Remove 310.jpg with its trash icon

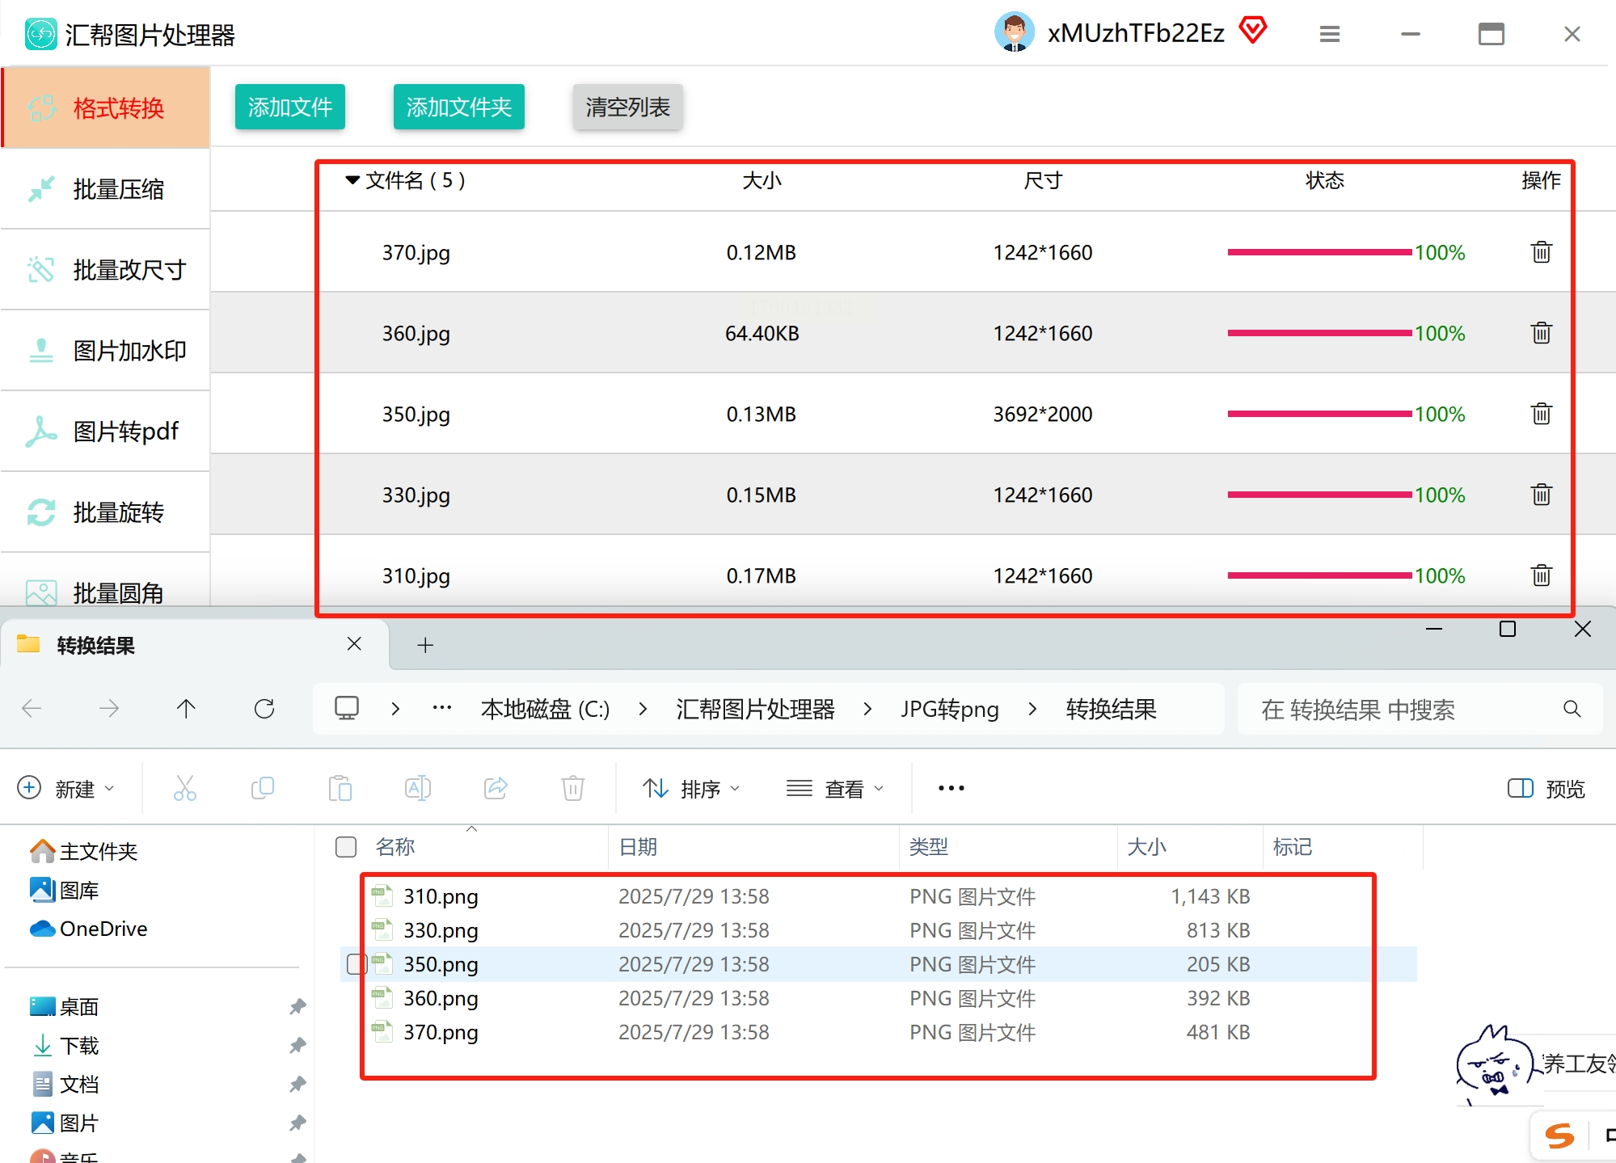(1541, 575)
